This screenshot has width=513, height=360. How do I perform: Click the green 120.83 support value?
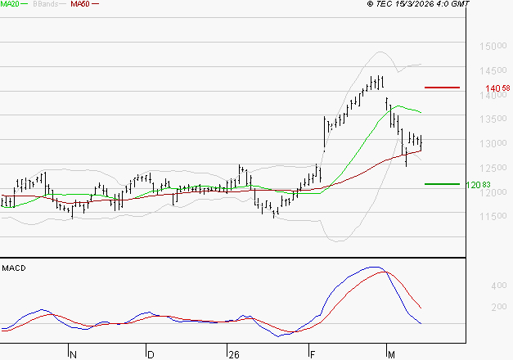pyautogui.click(x=478, y=185)
